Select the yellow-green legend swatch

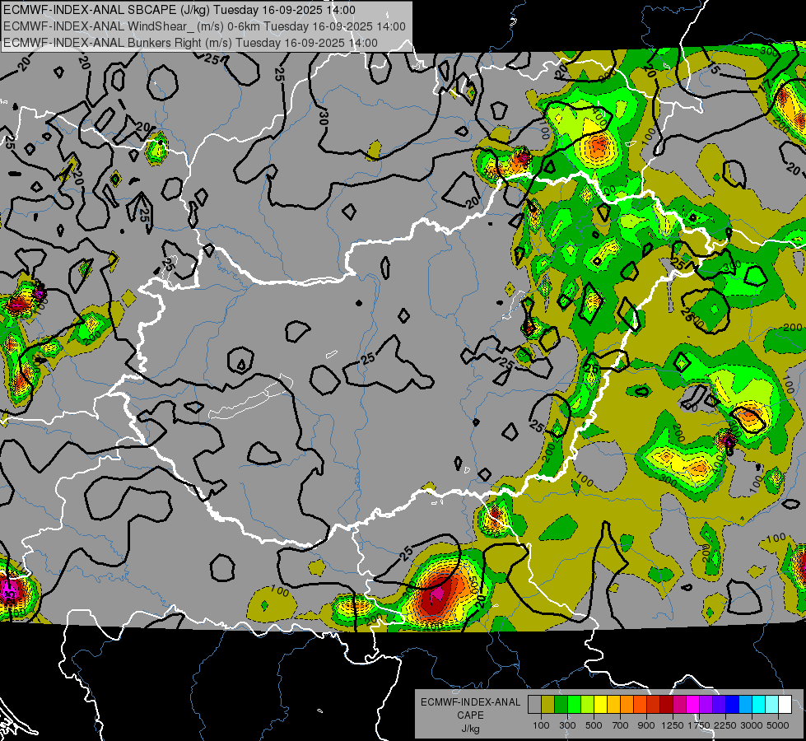(x=587, y=704)
